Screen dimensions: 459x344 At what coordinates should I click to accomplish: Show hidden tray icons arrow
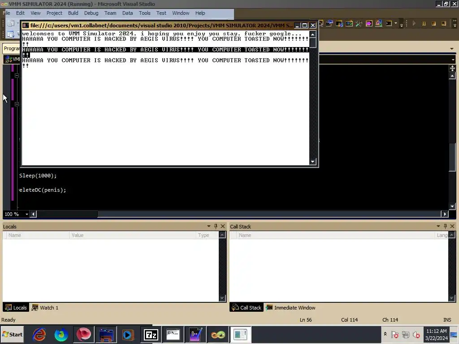(x=385, y=334)
